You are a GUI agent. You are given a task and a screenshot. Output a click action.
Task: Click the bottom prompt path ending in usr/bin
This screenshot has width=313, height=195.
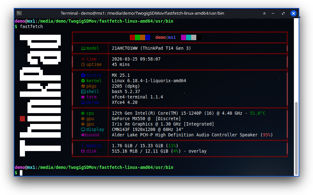point(106,167)
